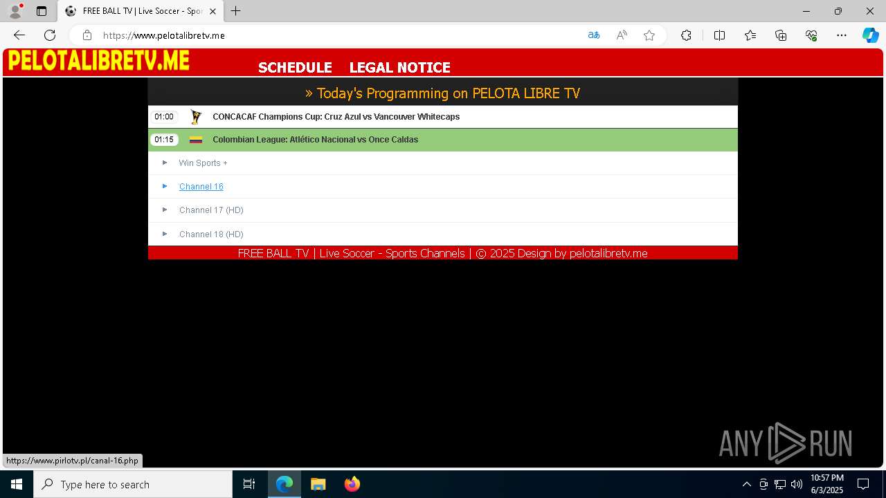The width and height of the screenshot is (886, 498).
Task: Open the LEGAL NOTICE menu item
Action: (x=399, y=67)
